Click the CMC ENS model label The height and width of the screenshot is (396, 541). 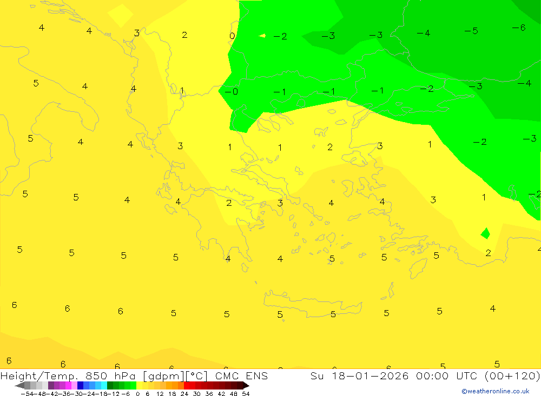pos(241,375)
